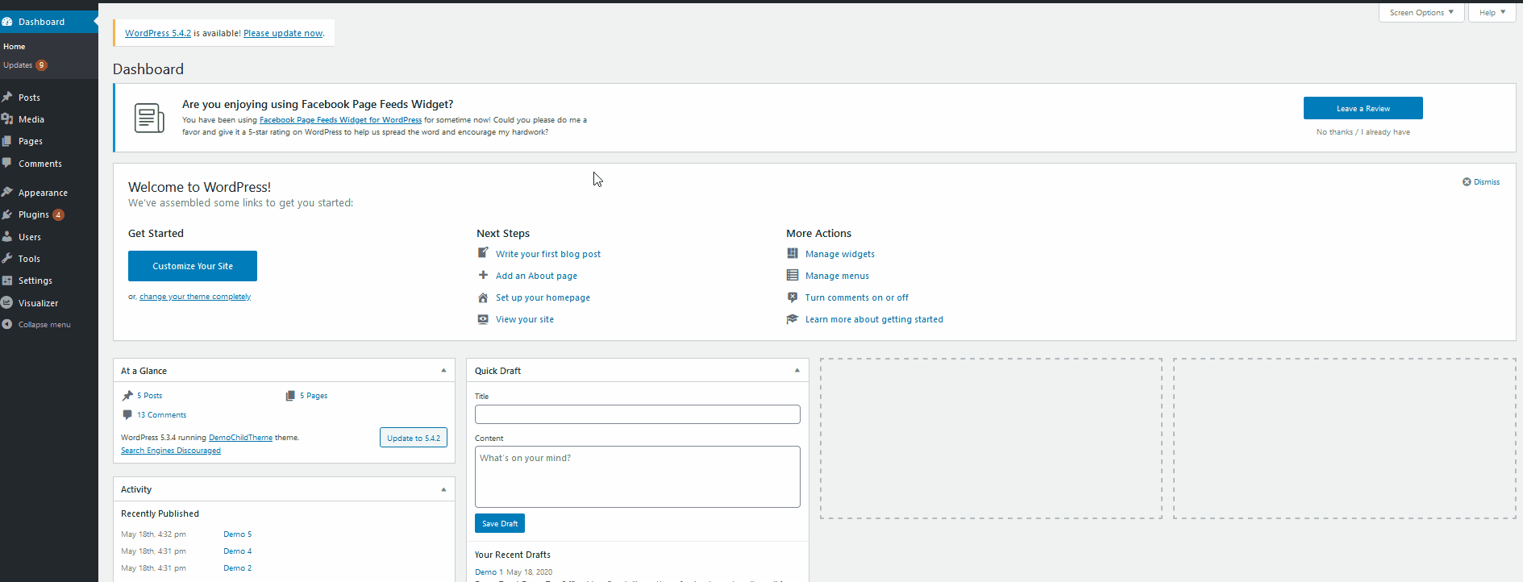Screen dimensions: 1523x582
Task: Collapse the Quick Draft panel
Action: click(797, 370)
